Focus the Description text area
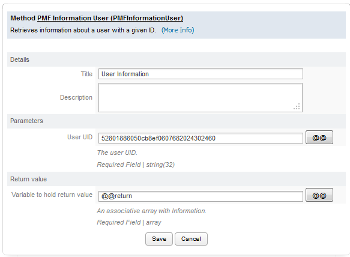Image resolution: width=350 pixels, height=257 pixels. pyautogui.click(x=201, y=97)
